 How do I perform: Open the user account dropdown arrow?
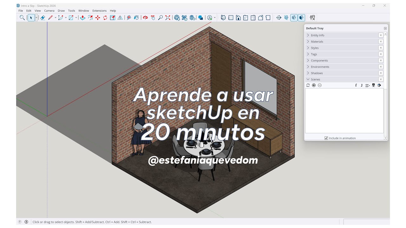[x=215, y=18]
